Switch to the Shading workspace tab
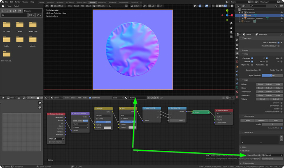The height and width of the screenshot is (168, 284). point(92,2)
